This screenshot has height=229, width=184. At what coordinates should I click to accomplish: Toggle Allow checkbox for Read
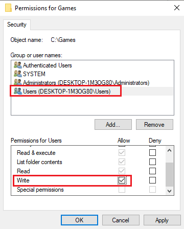point(122,171)
